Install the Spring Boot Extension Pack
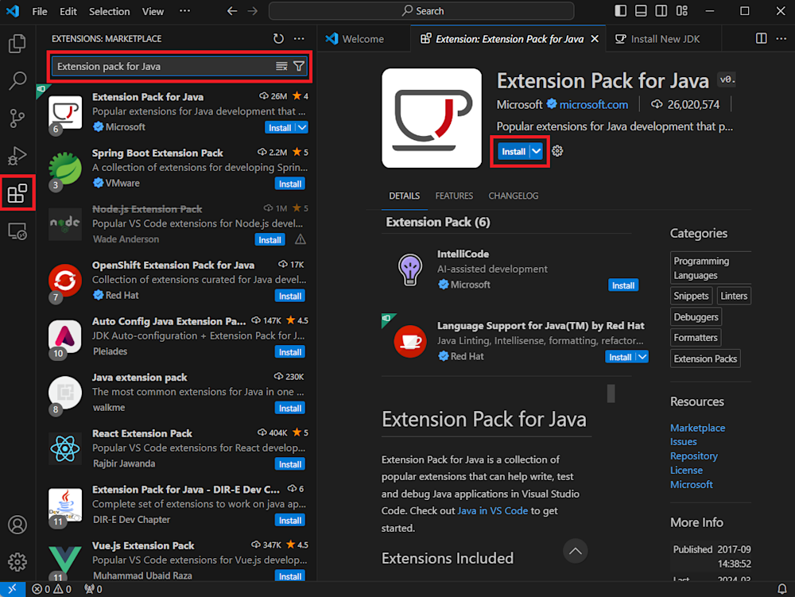This screenshot has width=795, height=597. 289,184
